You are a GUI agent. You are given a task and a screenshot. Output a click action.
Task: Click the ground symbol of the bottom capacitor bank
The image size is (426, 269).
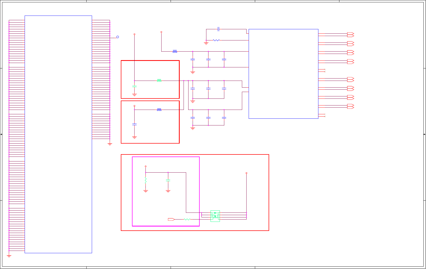point(193,128)
